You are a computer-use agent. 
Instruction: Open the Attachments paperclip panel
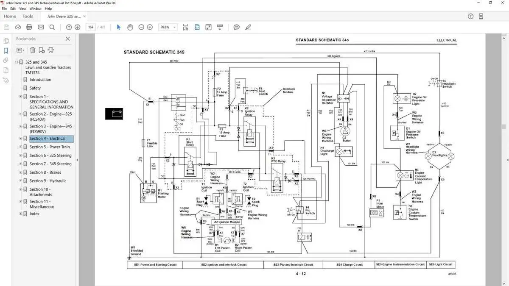[x=6, y=61]
